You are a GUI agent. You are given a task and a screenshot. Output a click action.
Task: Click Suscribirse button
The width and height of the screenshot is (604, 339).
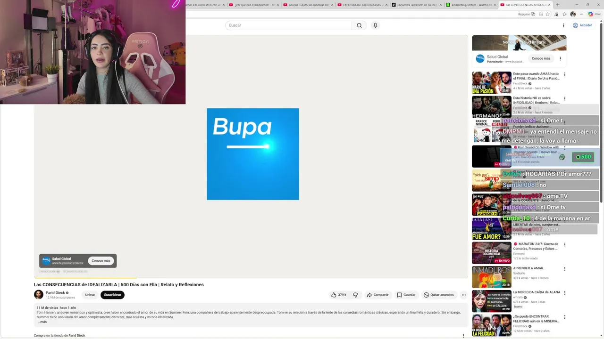[112, 295]
